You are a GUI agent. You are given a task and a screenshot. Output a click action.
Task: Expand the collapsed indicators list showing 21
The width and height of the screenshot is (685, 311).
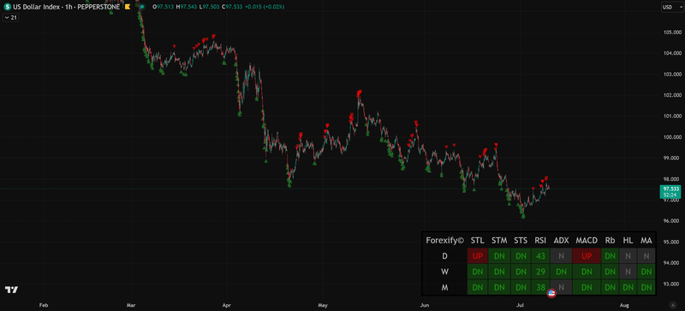pyautogui.click(x=10, y=17)
